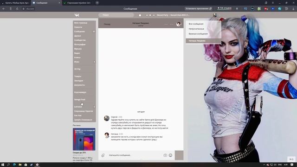The width and height of the screenshot is (297, 167).
Task: Open the Record Party track title
Action: [173, 15]
